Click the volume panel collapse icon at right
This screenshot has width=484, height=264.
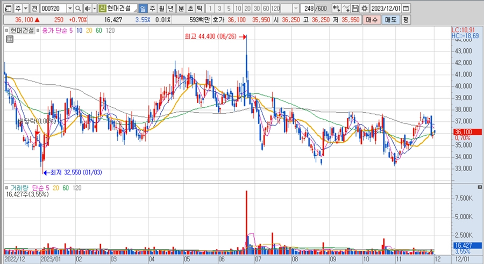click(479, 187)
